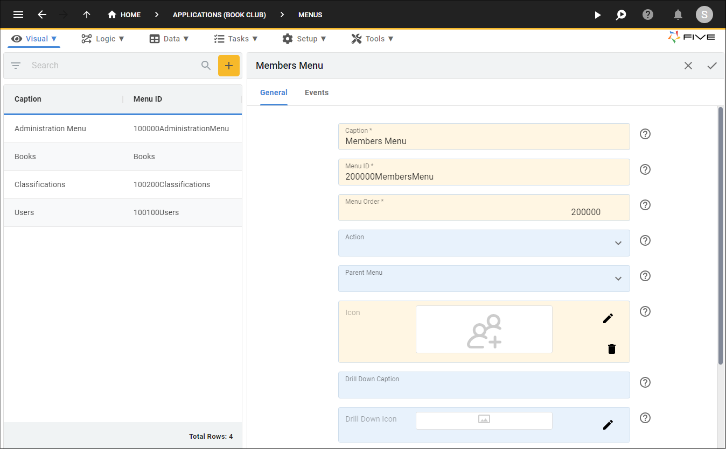Viewport: 726px width, 449px height.
Task: Expand the Parent Menu dropdown
Action: click(x=618, y=279)
